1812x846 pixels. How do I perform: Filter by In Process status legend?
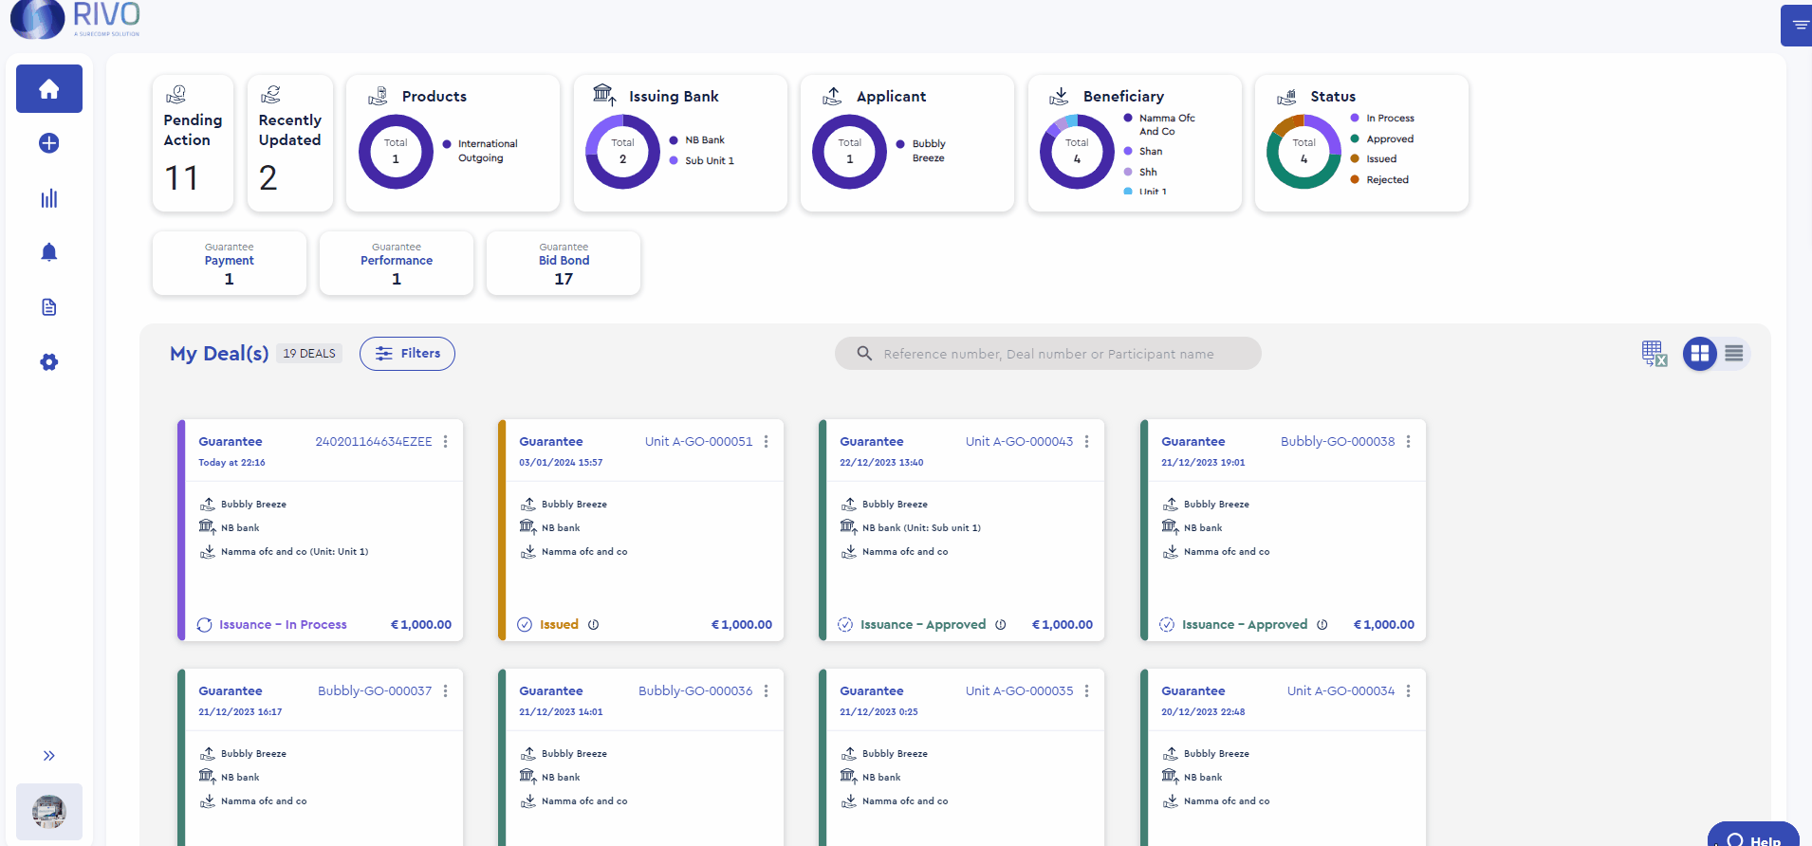[x=1382, y=119]
